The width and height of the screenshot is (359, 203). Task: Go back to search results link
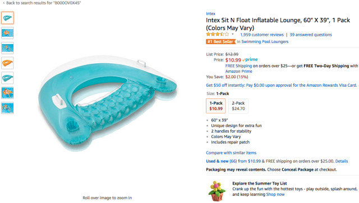(42, 3)
